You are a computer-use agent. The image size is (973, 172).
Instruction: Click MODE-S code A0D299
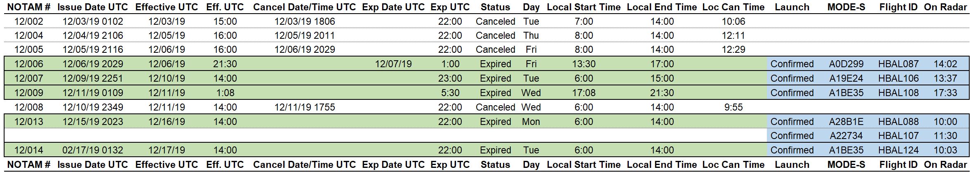[x=846, y=64]
